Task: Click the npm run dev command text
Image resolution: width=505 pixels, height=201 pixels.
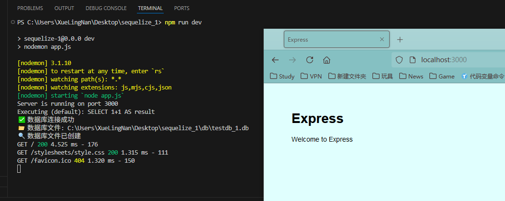Action: tap(183, 22)
